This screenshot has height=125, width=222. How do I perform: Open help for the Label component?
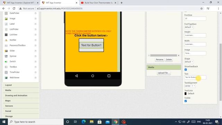(x=35, y=24)
